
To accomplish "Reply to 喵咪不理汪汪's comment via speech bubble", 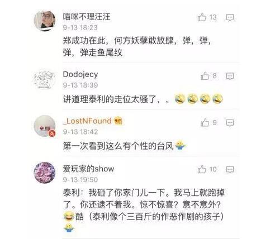I will [x=230, y=17].
